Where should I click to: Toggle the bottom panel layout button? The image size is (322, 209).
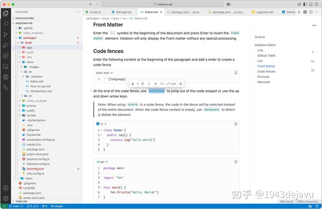(x=311, y=4)
